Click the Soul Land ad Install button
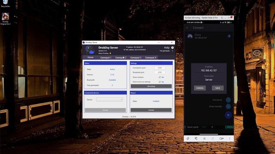Screen dimensions: 275x154 pos(229,127)
